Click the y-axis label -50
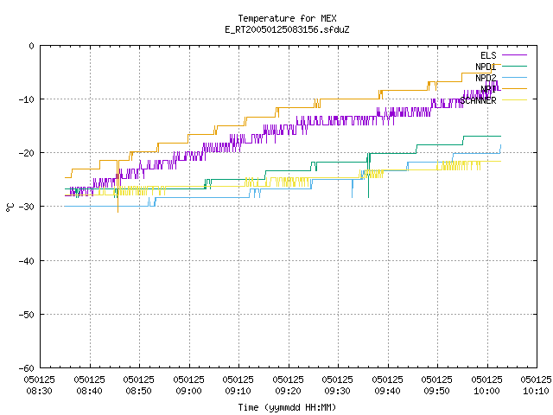This screenshot has height=415, width=553. click(27, 315)
